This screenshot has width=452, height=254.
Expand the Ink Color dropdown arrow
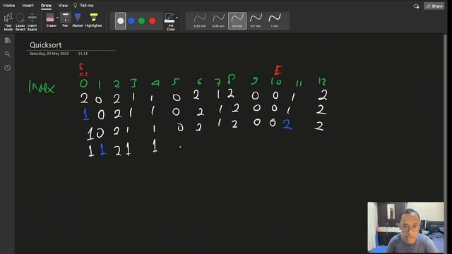[177, 18]
